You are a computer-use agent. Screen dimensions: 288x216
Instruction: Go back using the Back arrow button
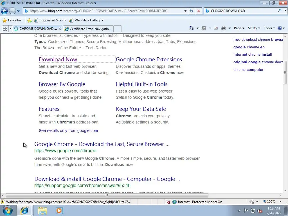tap(4, 11)
